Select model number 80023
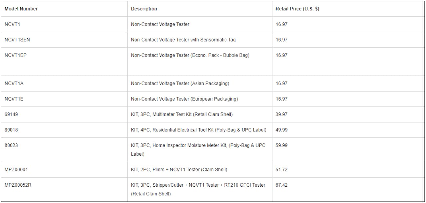The image size is (426, 203). click(x=11, y=145)
